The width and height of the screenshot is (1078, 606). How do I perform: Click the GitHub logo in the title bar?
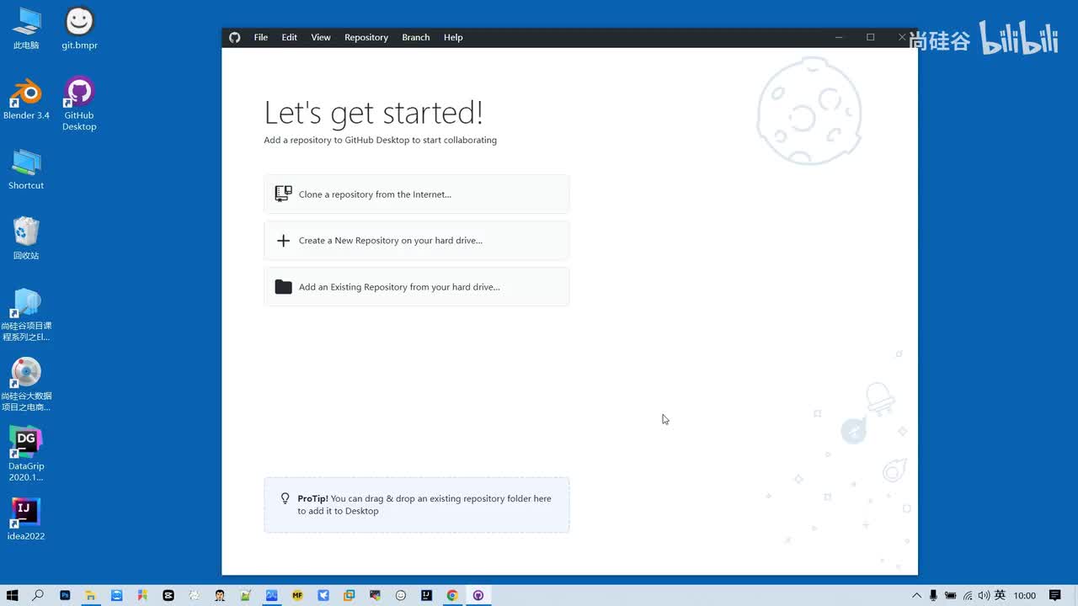(x=235, y=37)
